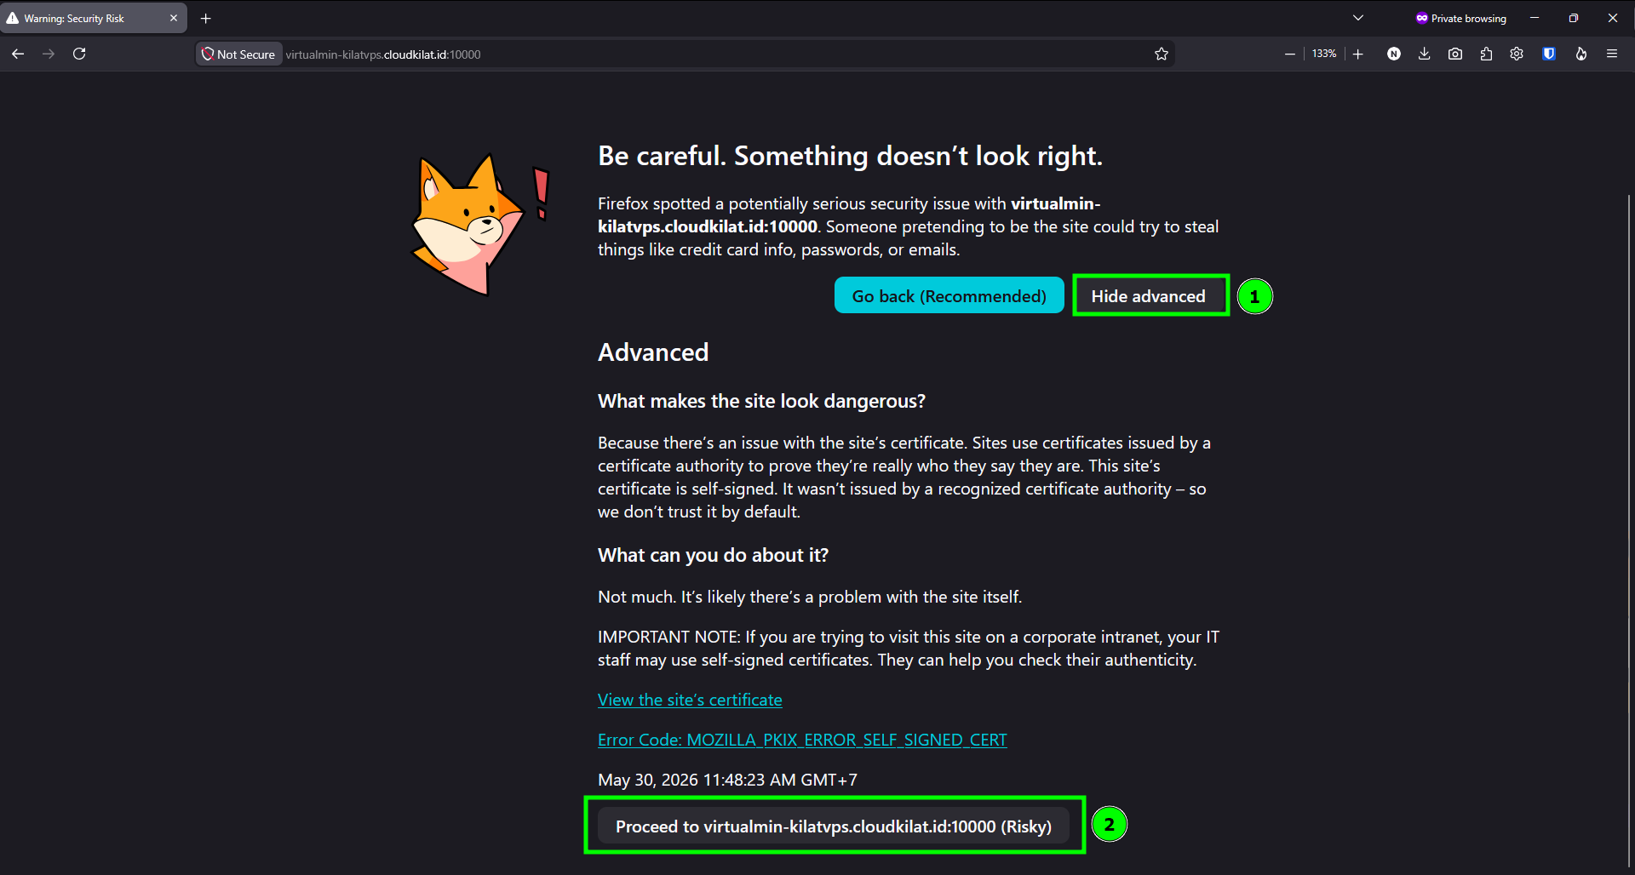Open View the site's certificate link

(x=690, y=700)
